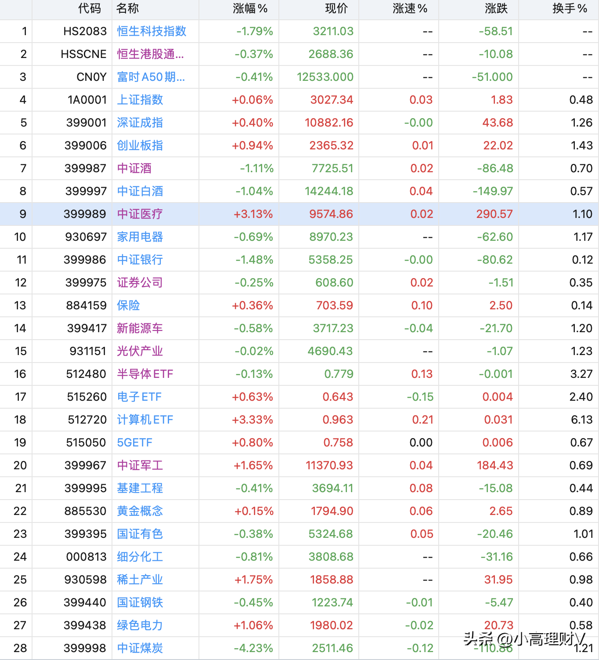Screen dimensions: 599x660
Task: Click the change value +3.13%
Action: tap(253, 214)
